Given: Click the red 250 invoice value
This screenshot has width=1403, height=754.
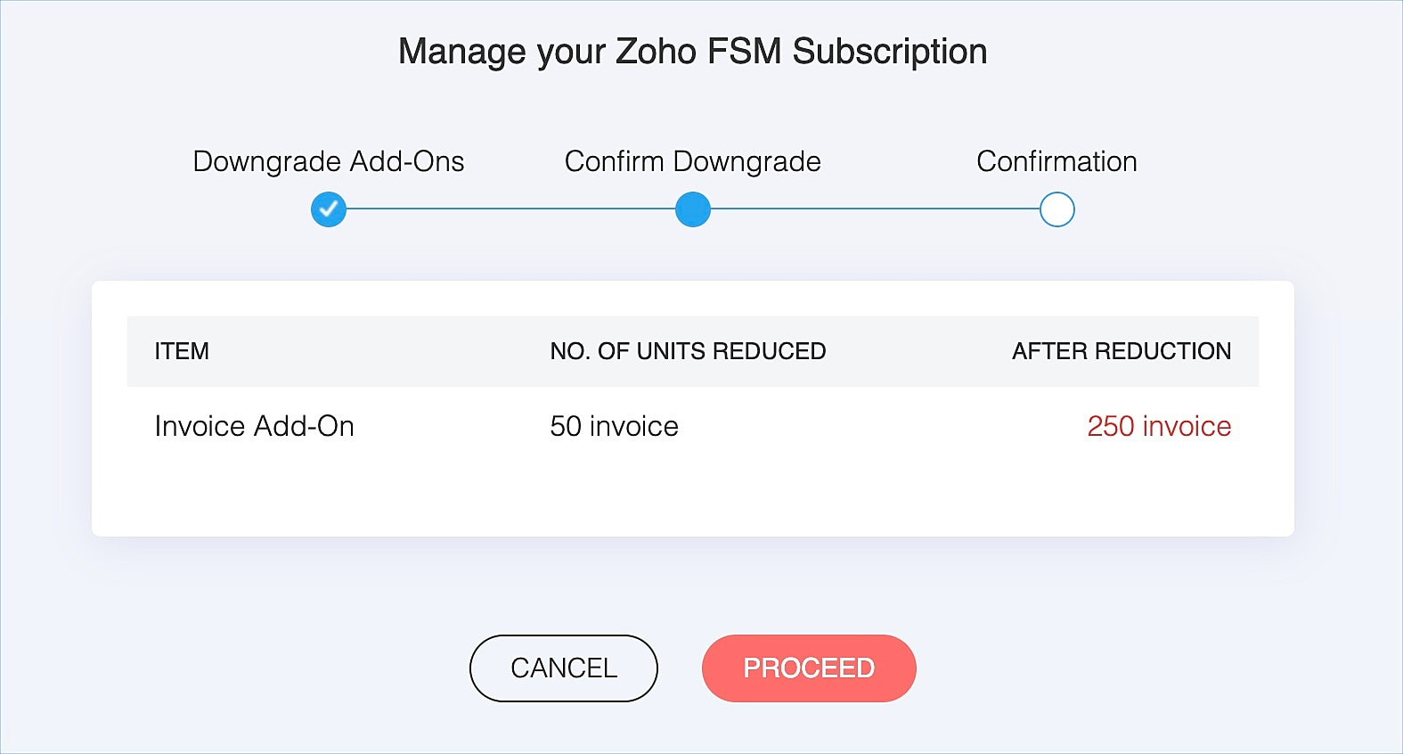Looking at the screenshot, I should (1159, 426).
